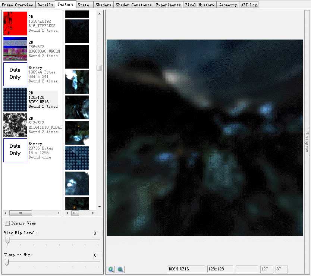This screenshot has width=311, height=276.
Task: Click the Clamp to Mip value field
Action: 97,255
